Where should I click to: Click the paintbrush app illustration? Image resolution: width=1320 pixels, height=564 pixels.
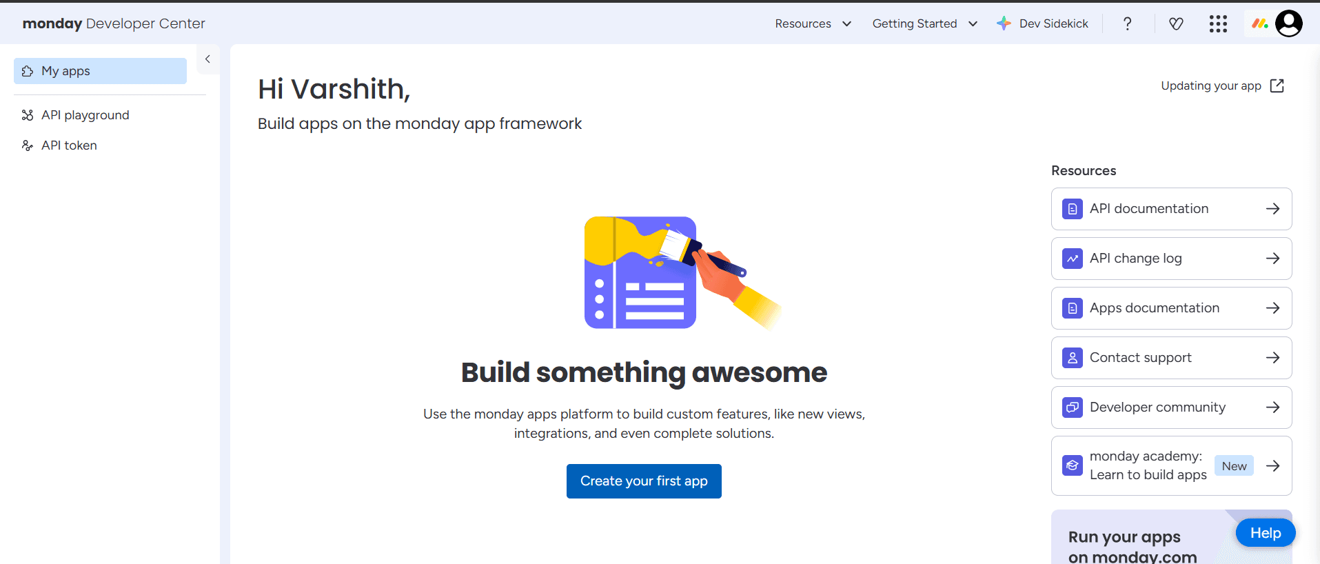coord(682,273)
